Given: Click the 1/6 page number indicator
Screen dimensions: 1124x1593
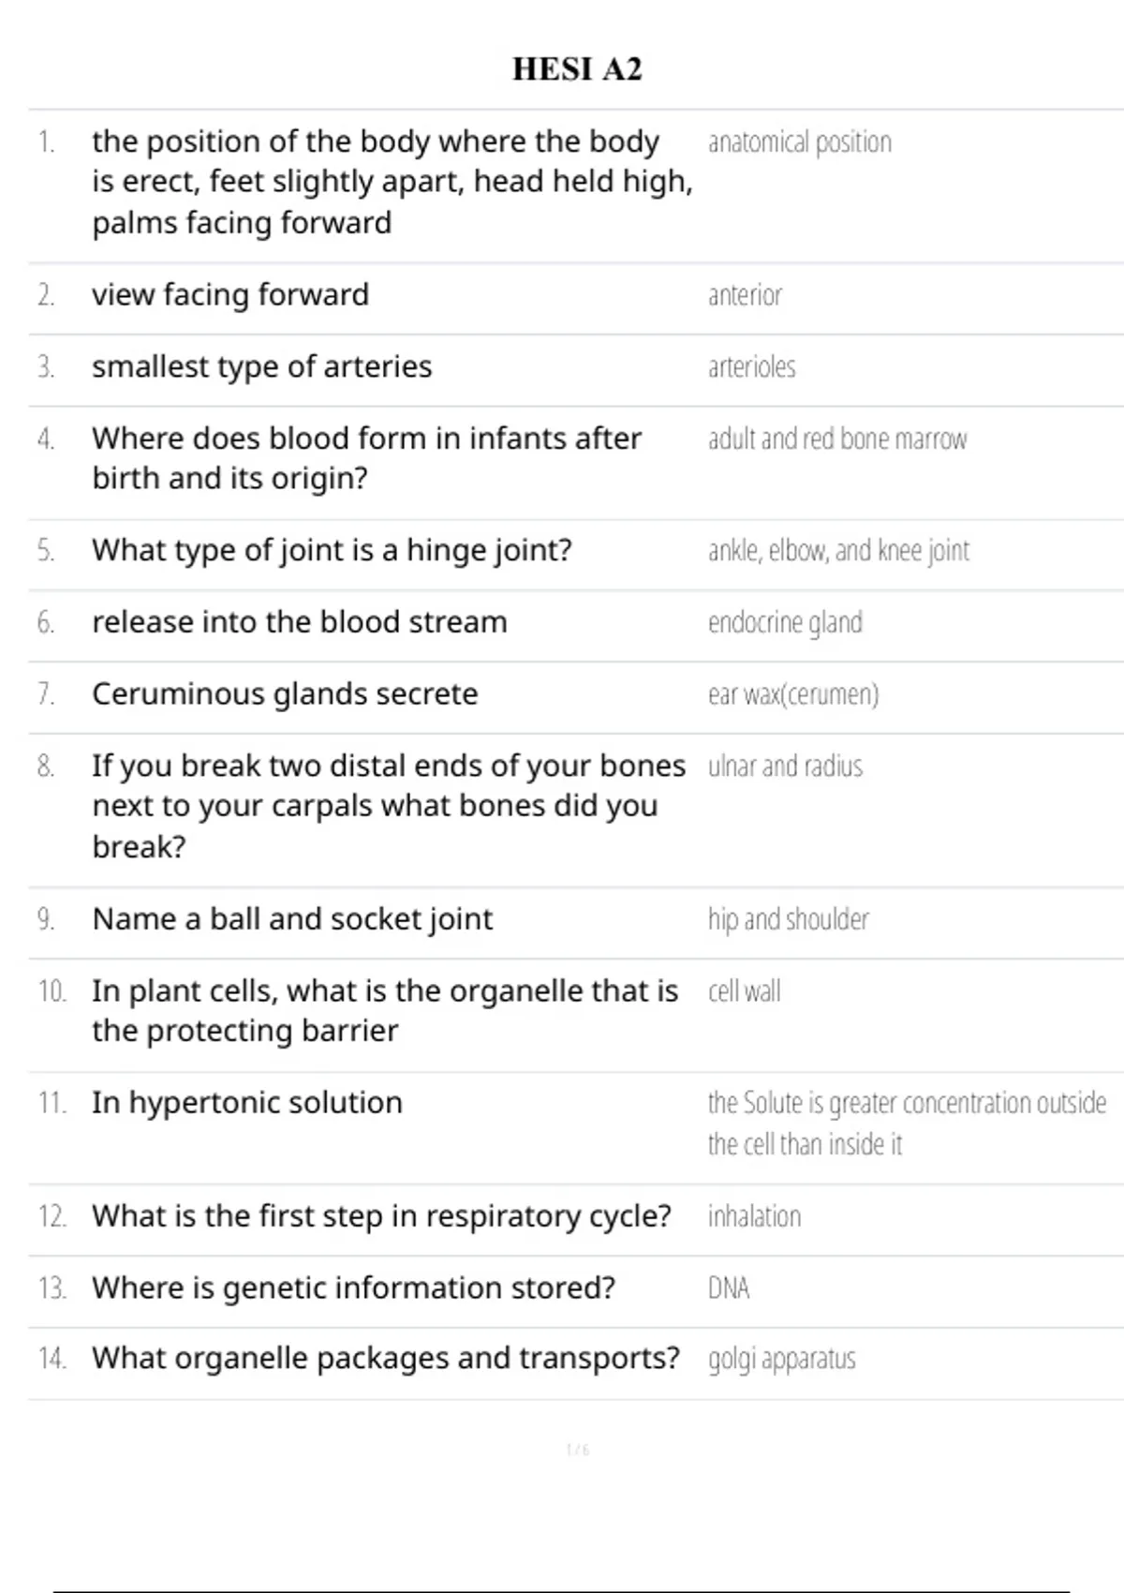Looking at the screenshot, I should (577, 1450).
